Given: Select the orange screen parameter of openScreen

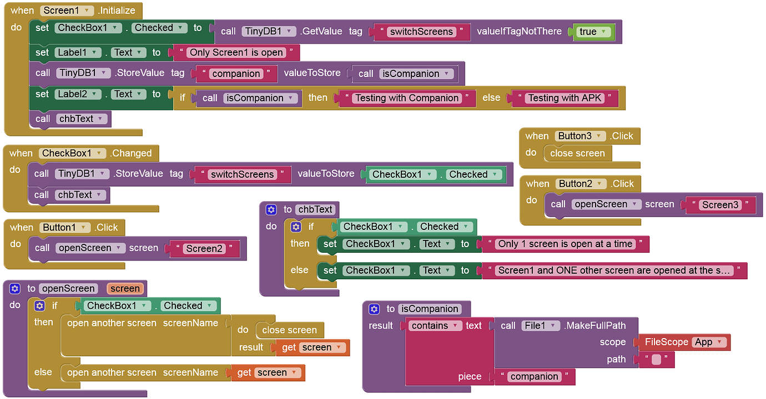Looking at the screenshot, I should [125, 288].
